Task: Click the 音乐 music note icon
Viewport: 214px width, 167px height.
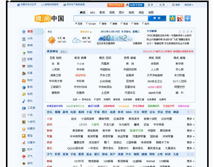Action: [x=24, y=101]
